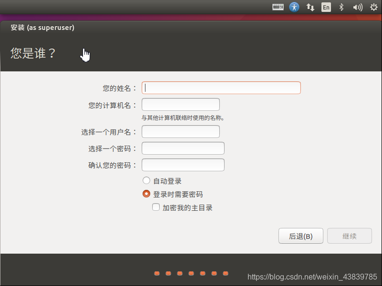The height and width of the screenshot is (286, 382).
Task: Open the sound volume indicator
Action: 358,7
